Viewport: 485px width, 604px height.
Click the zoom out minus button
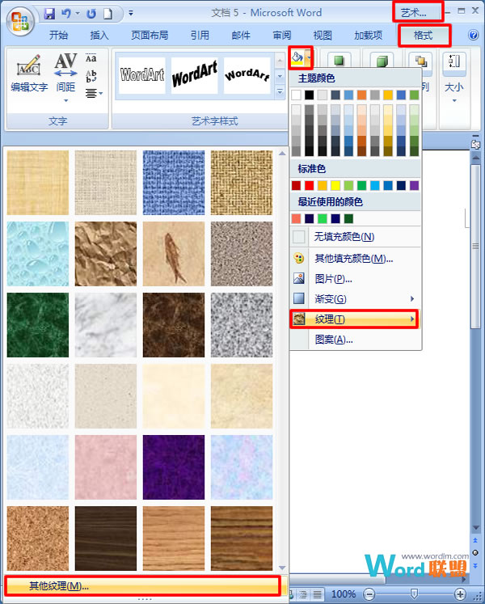[x=368, y=593]
